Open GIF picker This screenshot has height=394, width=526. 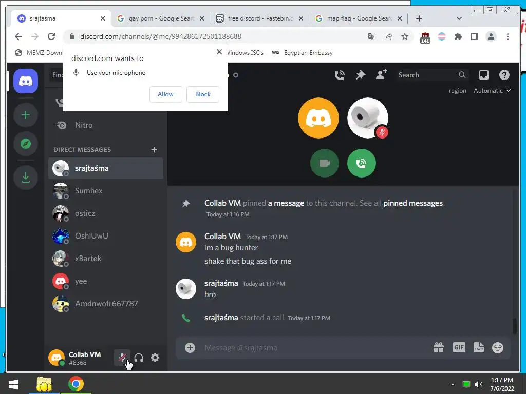(459, 348)
